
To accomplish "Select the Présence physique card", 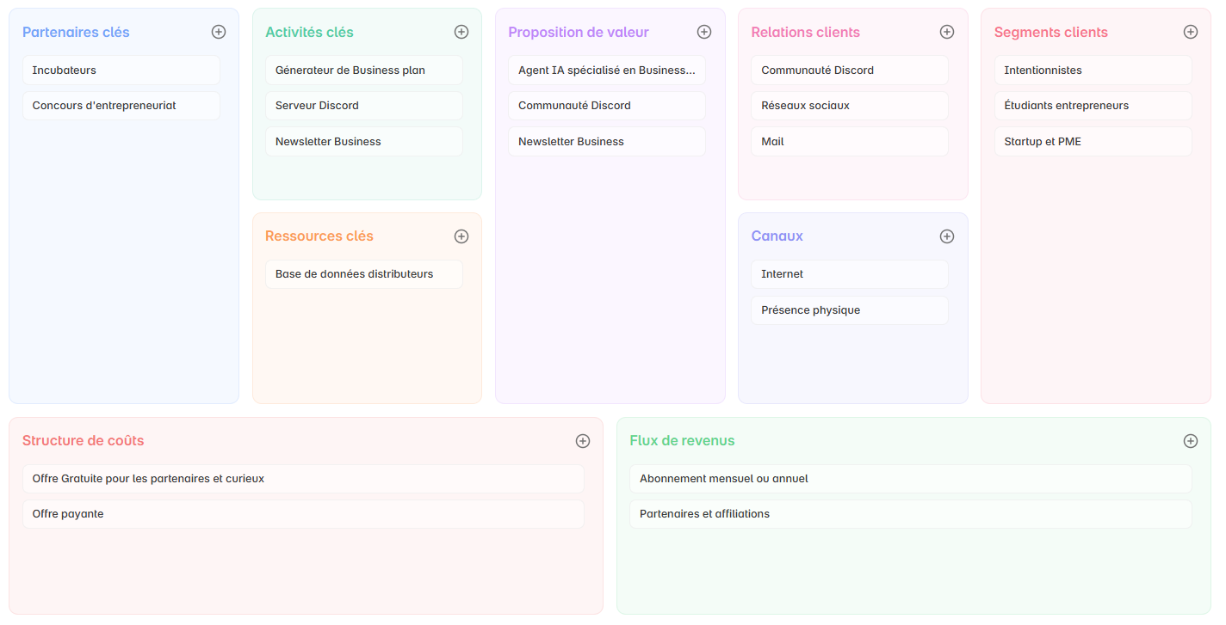I will pyautogui.click(x=850, y=310).
